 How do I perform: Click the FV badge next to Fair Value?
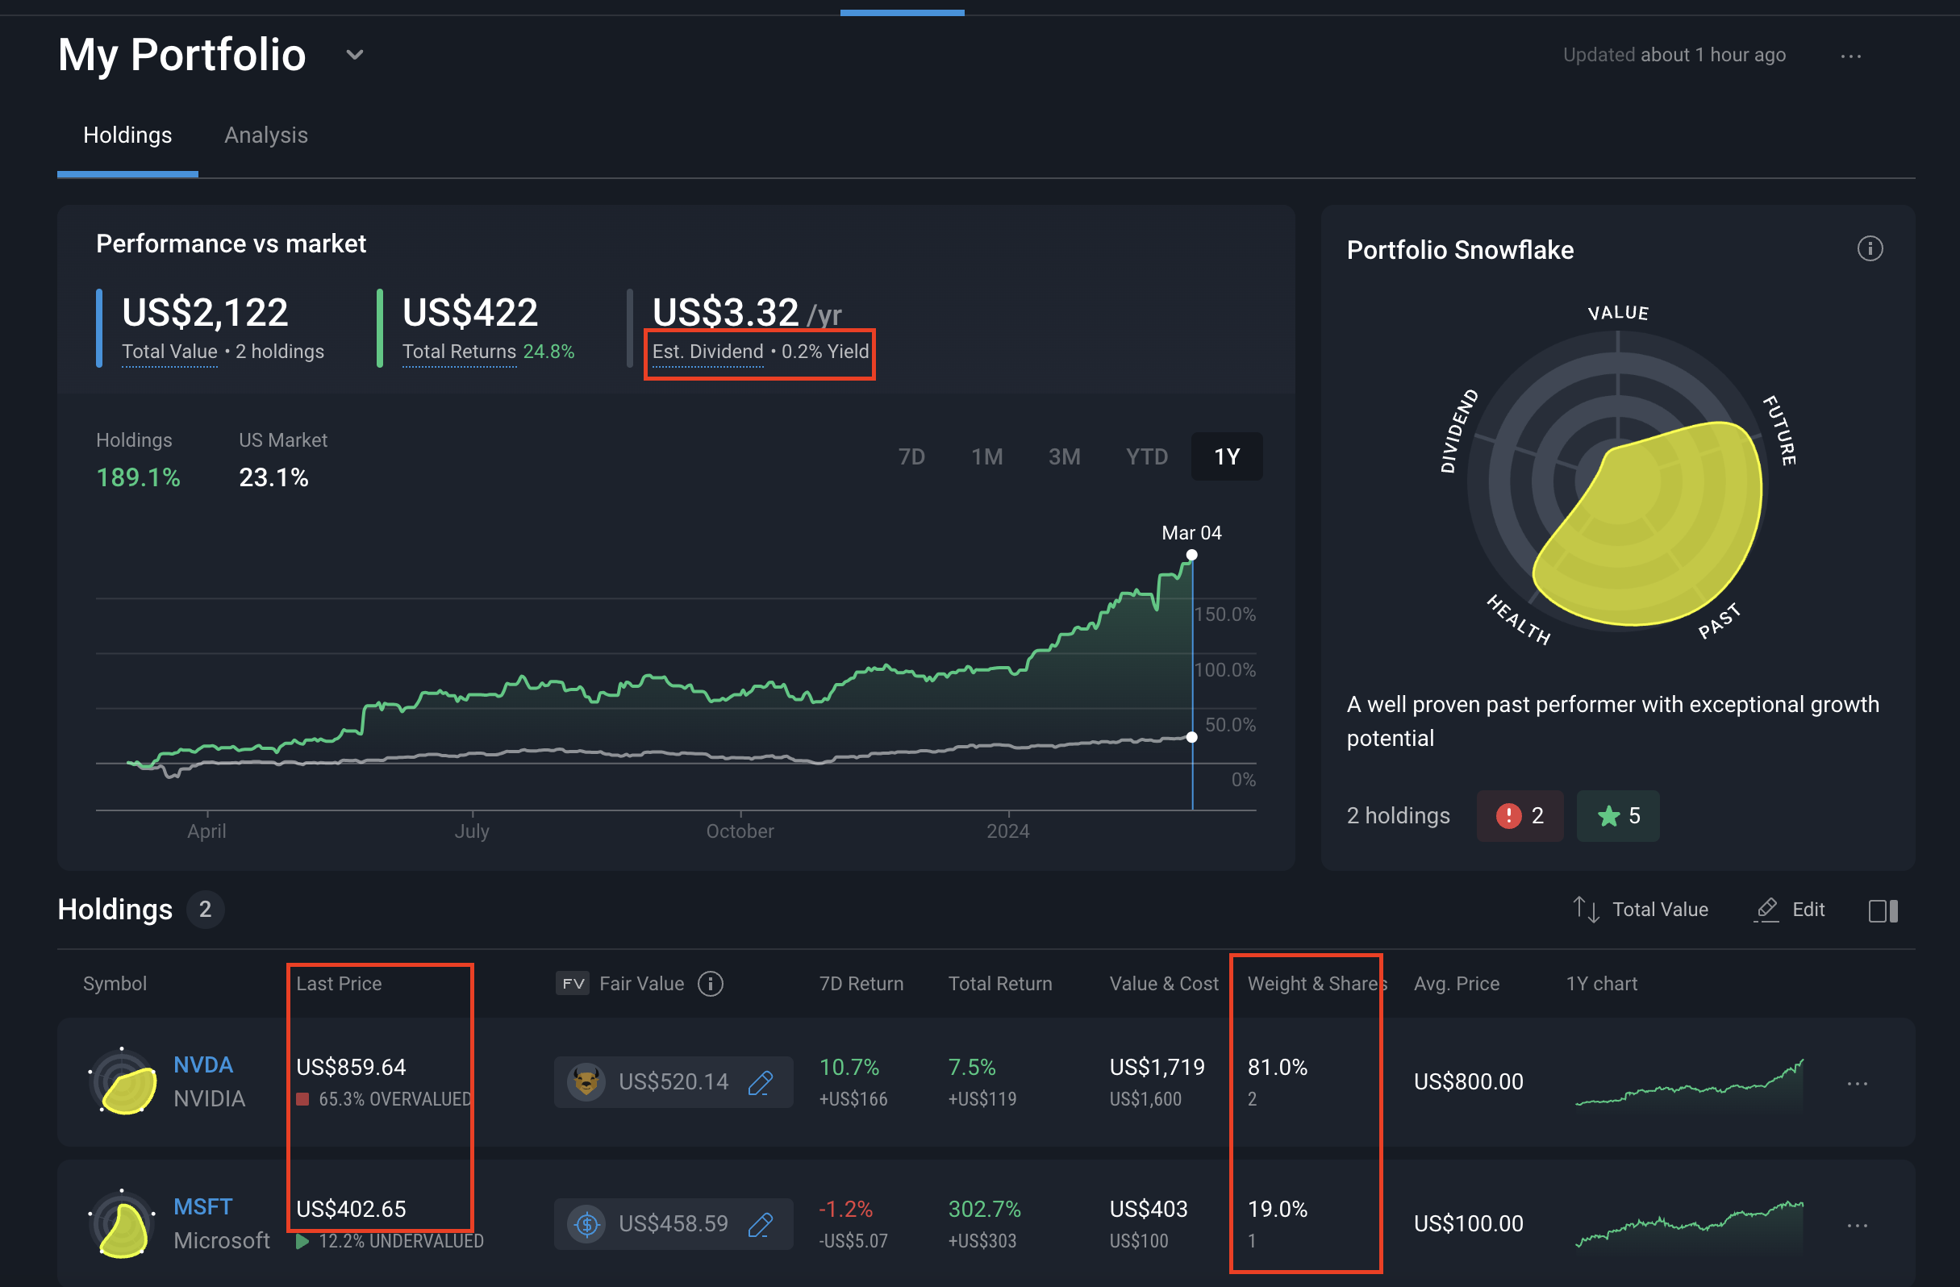[x=573, y=983]
